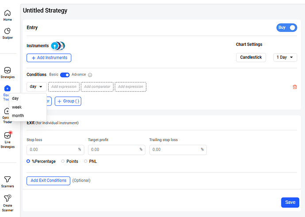Click the Stop loss input field
The width and height of the screenshot is (305, 217).
tap(55, 150)
